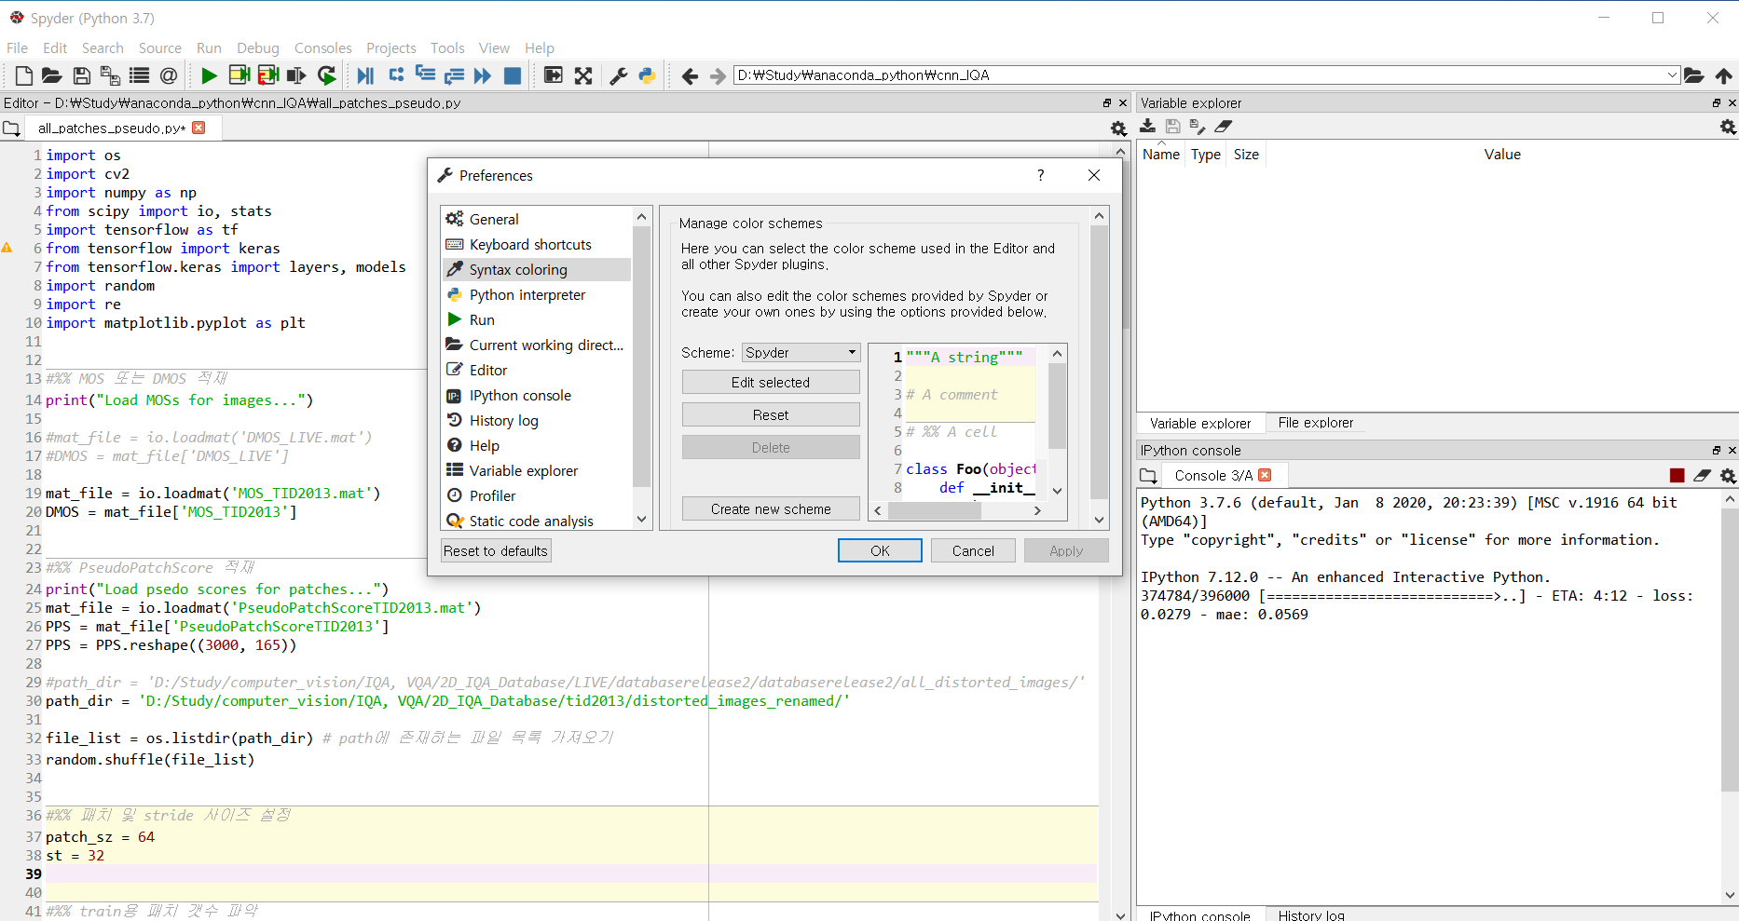Click the Preferences section list vertical scrollbar
Screen dimensions: 1739x921
[x=641, y=368]
